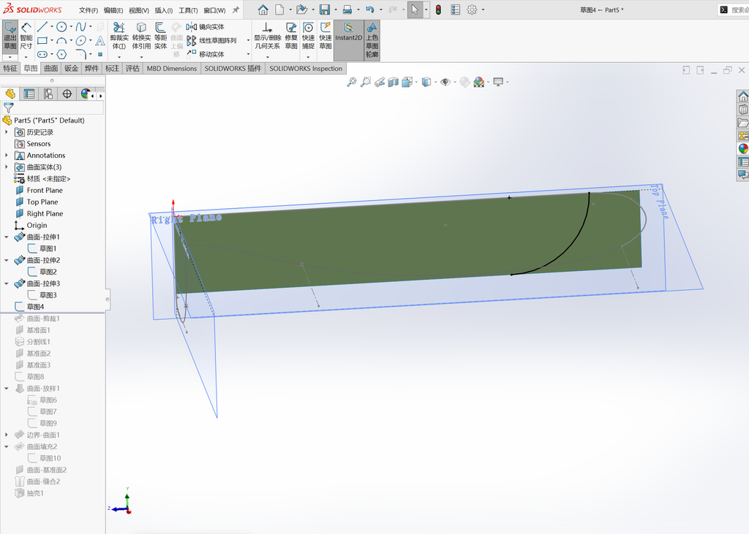This screenshot has width=749, height=534.
Task: Click the 转换实体引用 convert entities tool
Action: click(141, 37)
